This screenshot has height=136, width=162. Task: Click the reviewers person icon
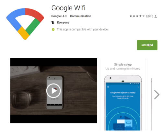tap(156, 17)
